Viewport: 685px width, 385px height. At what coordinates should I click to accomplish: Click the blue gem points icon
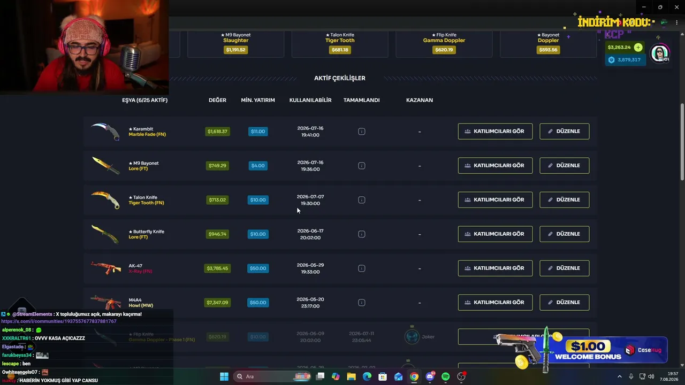pyautogui.click(x=612, y=60)
